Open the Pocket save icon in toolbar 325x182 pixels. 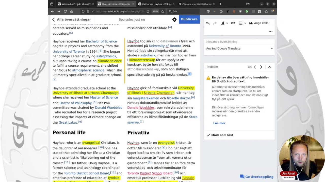click(x=208, y=11)
